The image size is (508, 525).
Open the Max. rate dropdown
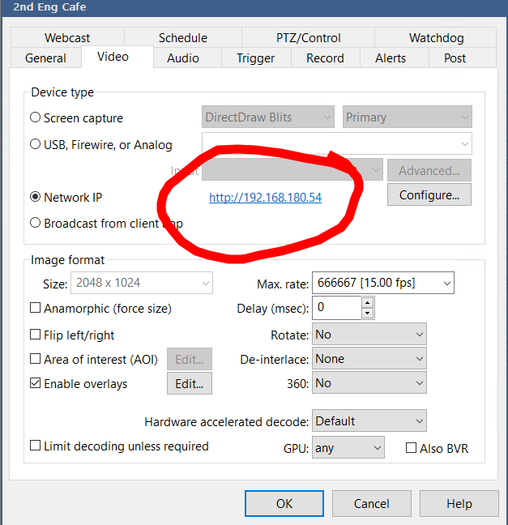tap(382, 283)
